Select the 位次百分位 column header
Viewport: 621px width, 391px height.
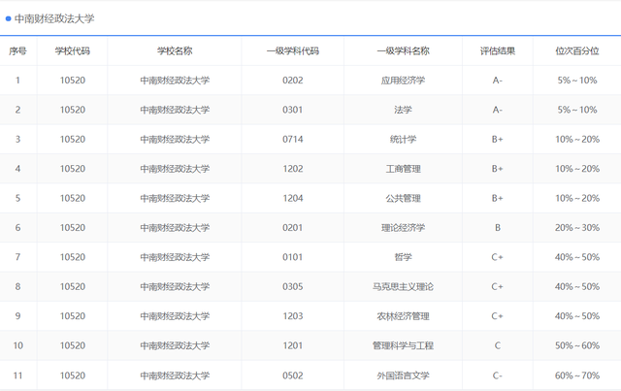577,50
